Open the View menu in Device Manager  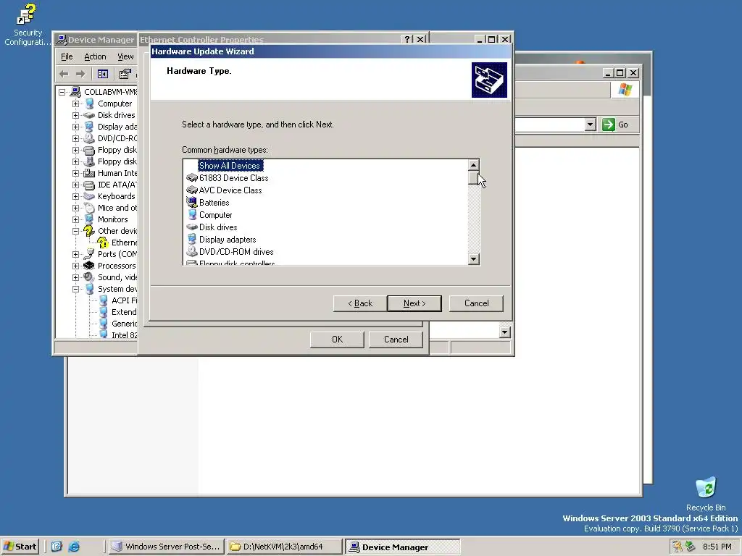pyautogui.click(x=125, y=56)
